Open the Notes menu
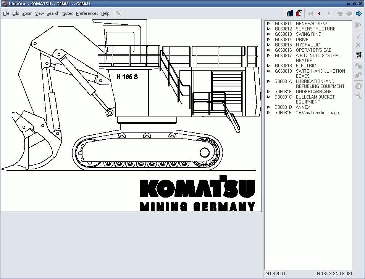This screenshot has width=365, height=279. (68, 13)
